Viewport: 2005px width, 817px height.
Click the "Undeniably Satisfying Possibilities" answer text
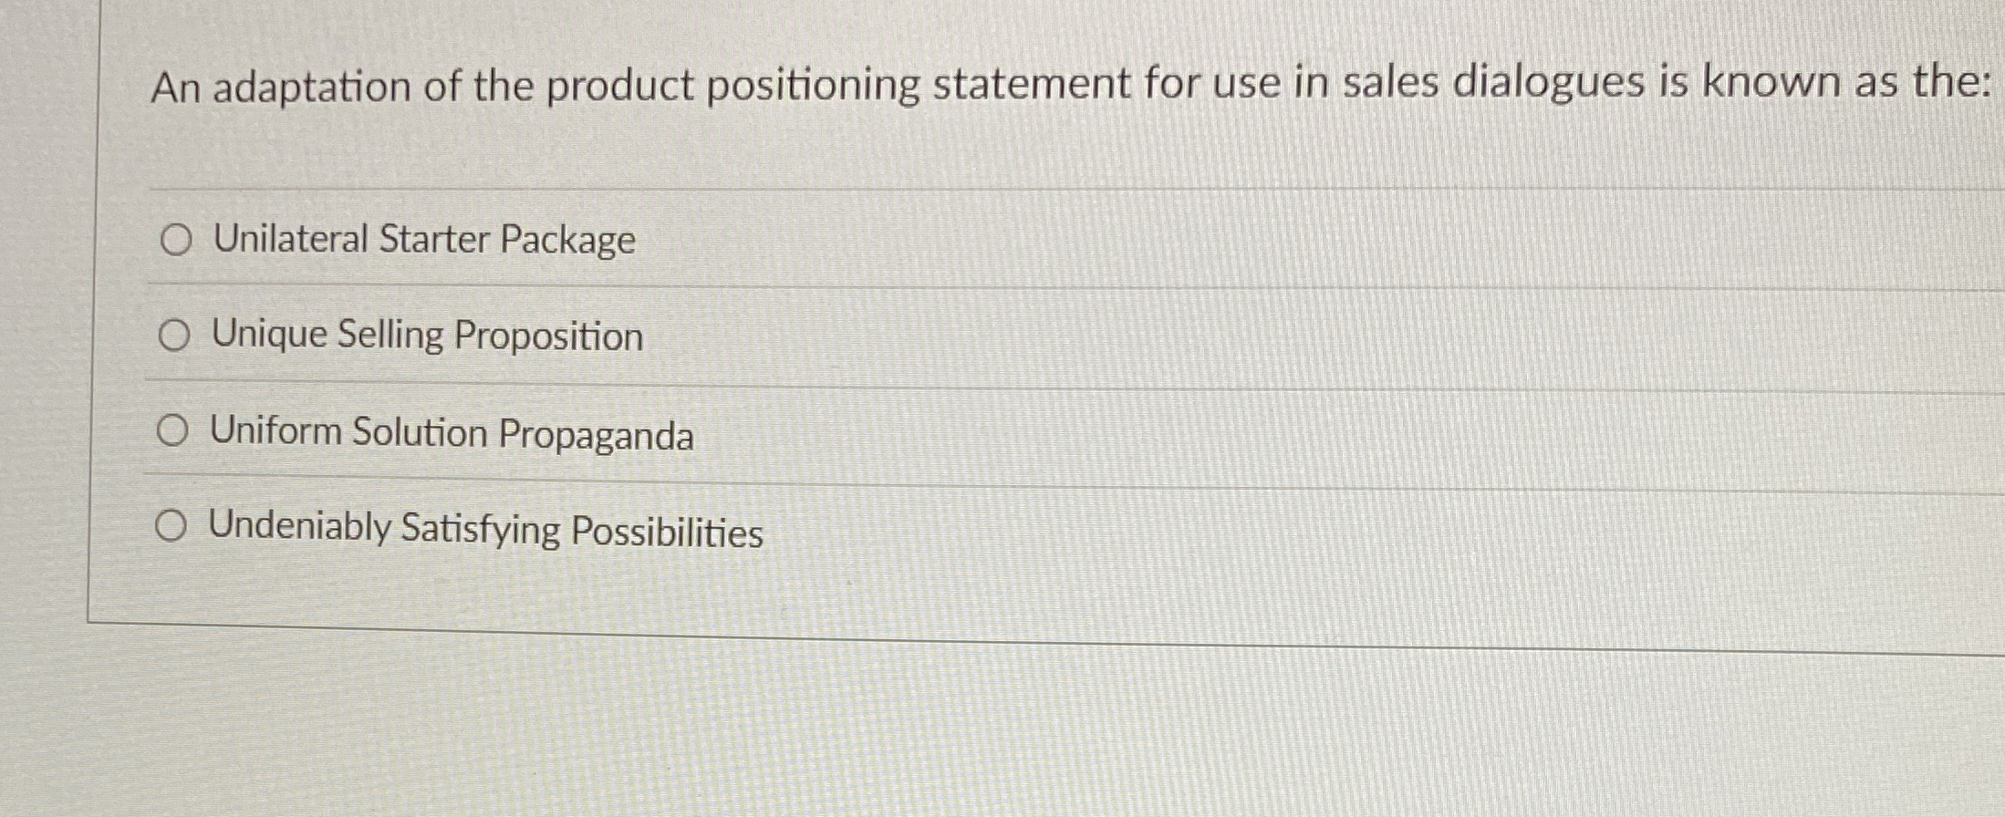[x=485, y=529]
